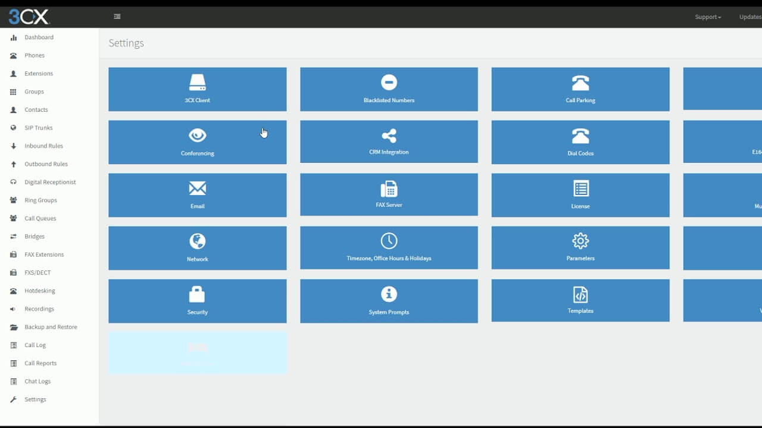This screenshot has width=762, height=428.
Task: Select the Groups grid icon
Action: click(x=13, y=92)
